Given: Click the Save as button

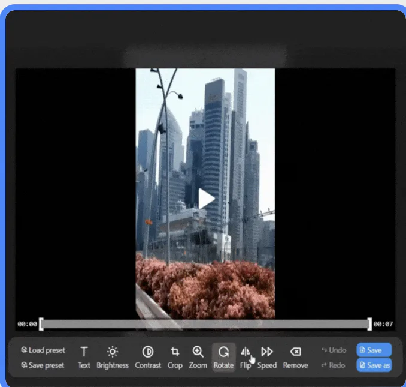Looking at the screenshot, I should click(374, 365).
